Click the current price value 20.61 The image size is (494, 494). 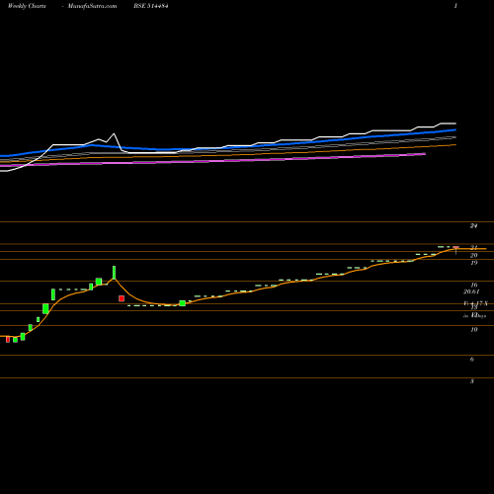tap(471, 291)
